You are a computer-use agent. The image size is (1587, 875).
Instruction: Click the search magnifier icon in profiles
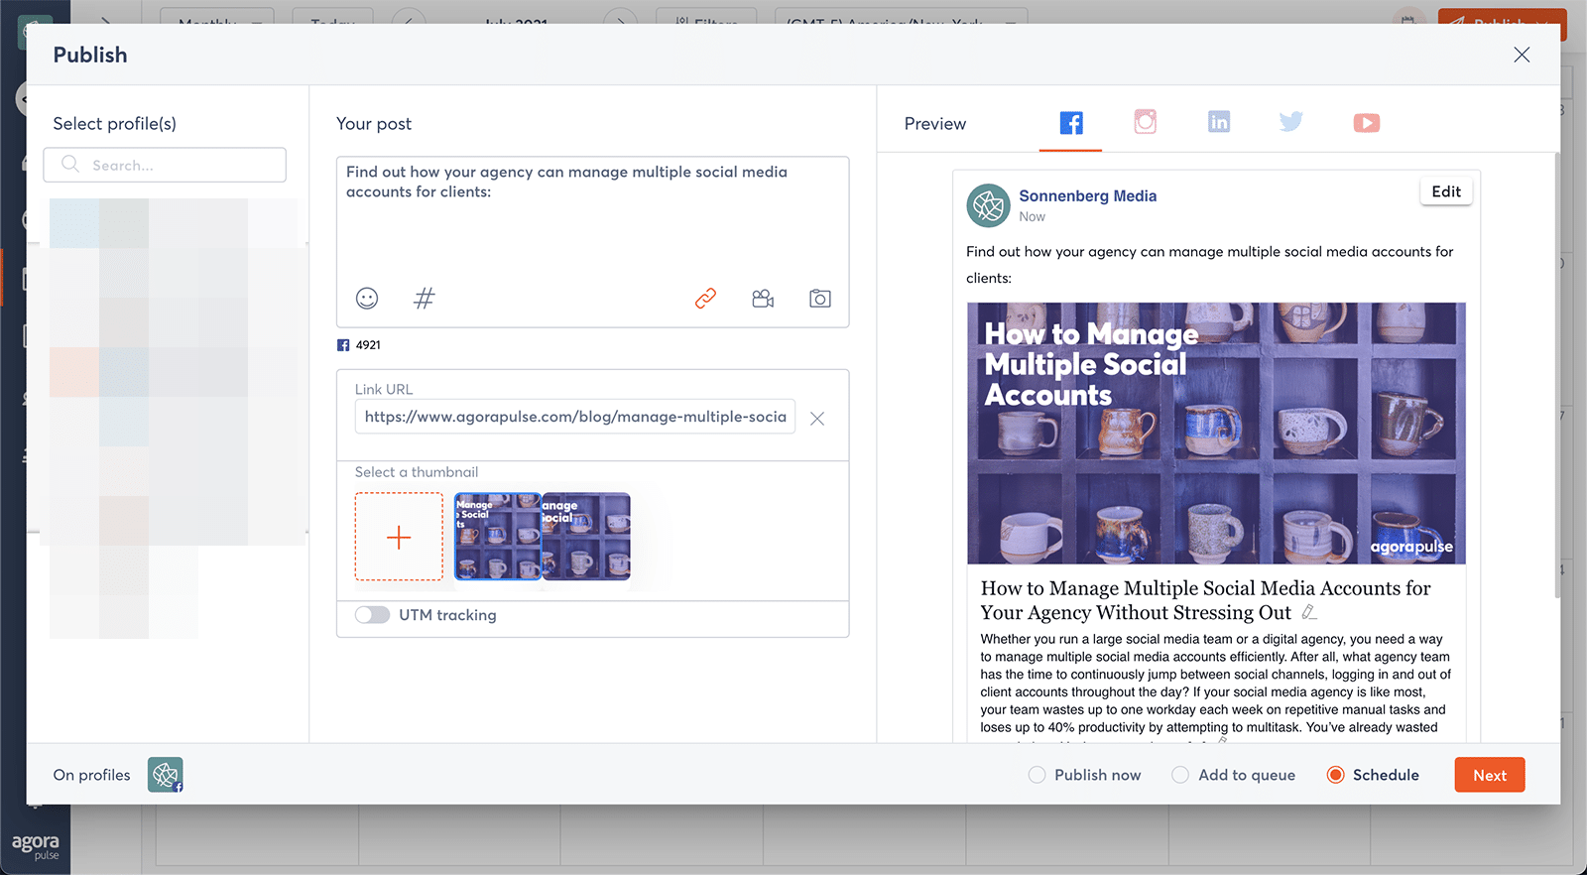point(70,164)
